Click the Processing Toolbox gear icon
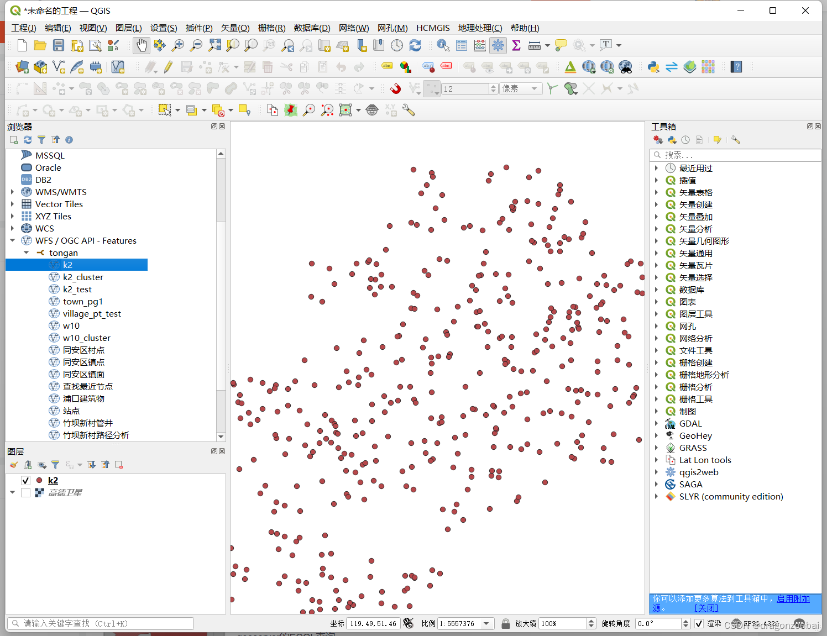827x636 pixels. tap(498, 45)
